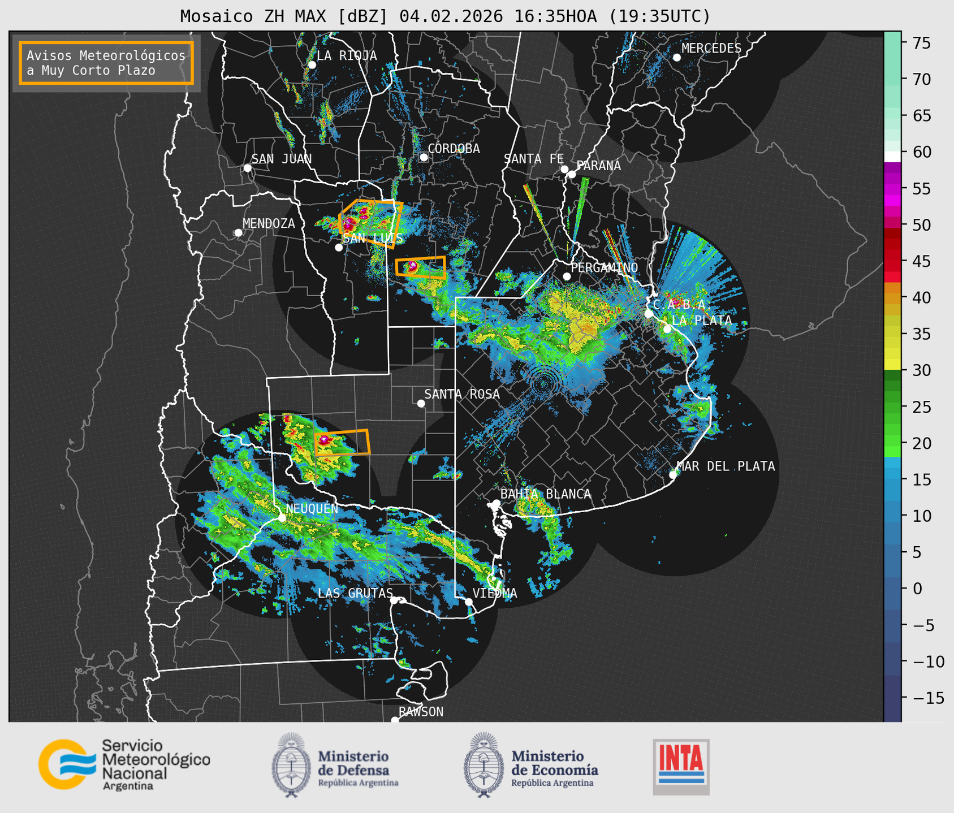Click the Santa Rosa marker dot
Screen dimensions: 954x813
coord(421,403)
